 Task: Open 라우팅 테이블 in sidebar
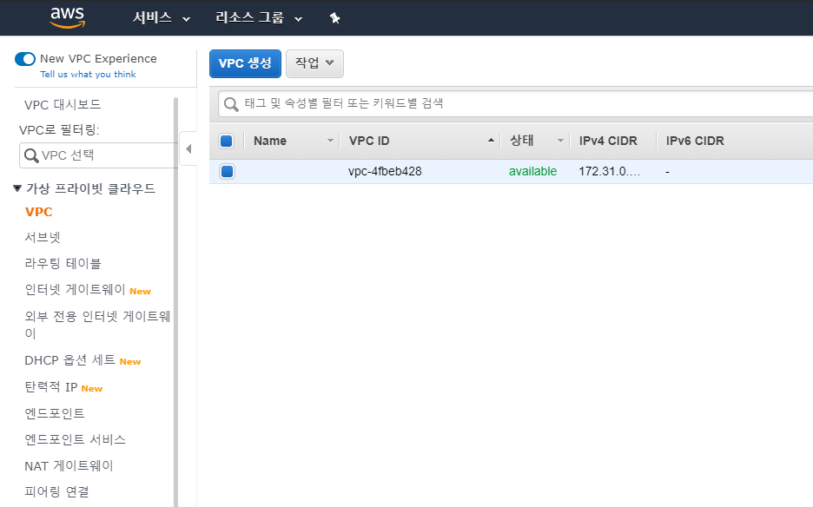click(63, 263)
